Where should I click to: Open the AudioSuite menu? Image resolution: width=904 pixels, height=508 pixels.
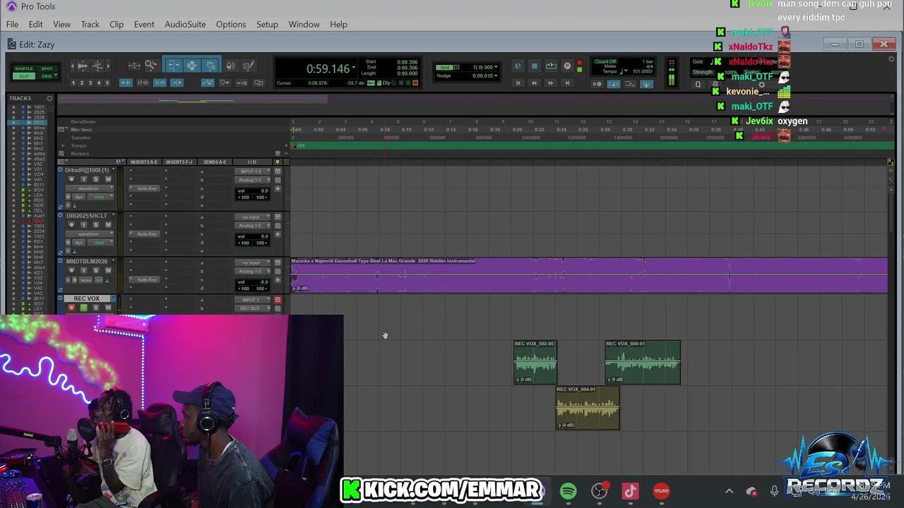click(185, 24)
